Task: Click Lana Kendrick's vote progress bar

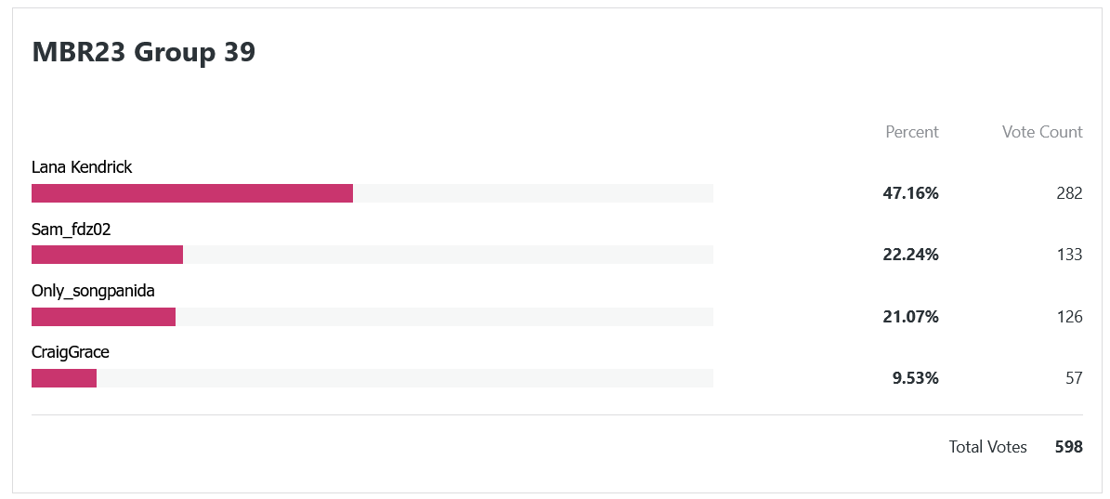Action: 372,193
